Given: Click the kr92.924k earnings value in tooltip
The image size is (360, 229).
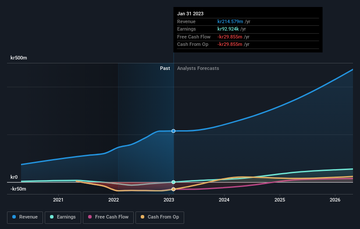Looking at the screenshot, I should coord(228,29).
